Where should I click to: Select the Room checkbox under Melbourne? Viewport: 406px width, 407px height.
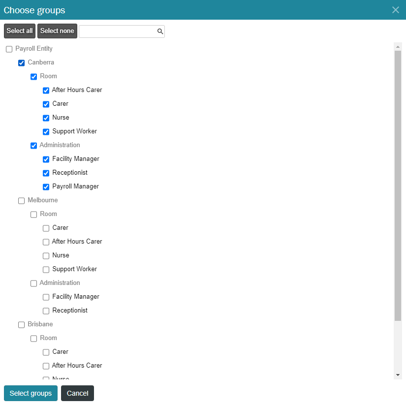(33, 215)
